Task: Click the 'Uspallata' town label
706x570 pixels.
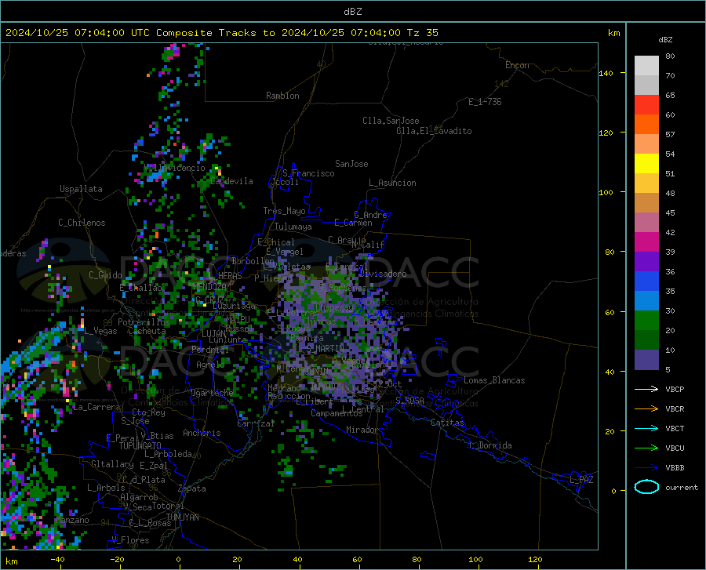Action: pyautogui.click(x=81, y=189)
